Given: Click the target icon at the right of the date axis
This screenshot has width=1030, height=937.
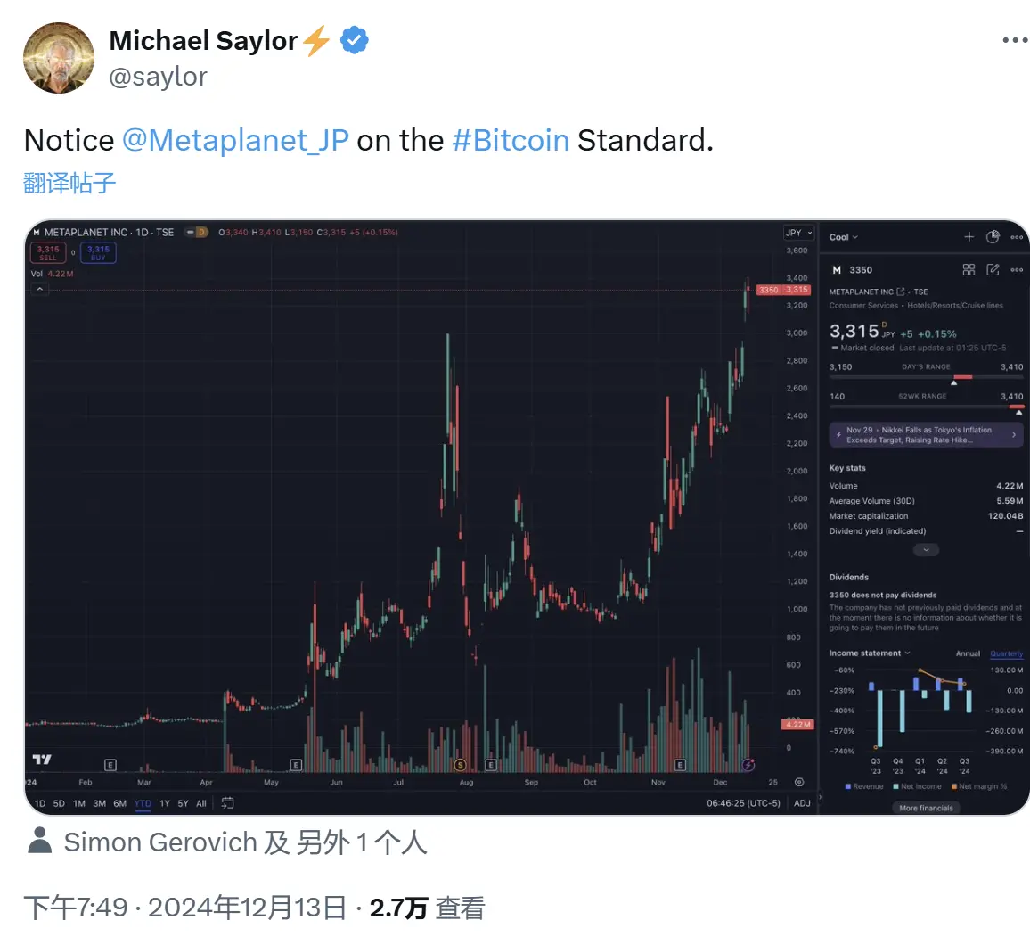Looking at the screenshot, I should pos(799,782).
